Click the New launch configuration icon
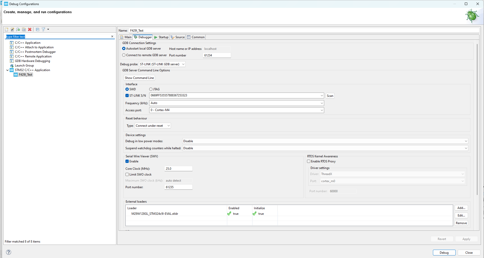 pos(7,30)
